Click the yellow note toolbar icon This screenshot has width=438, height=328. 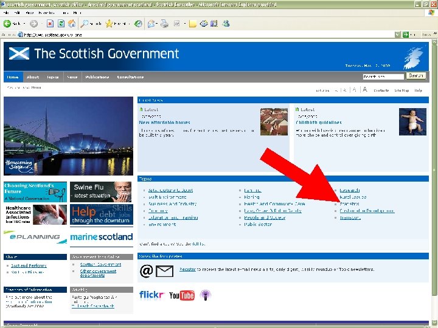click(192, 24)
